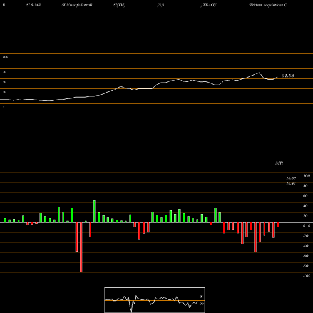313x313 pixels.
Task: Click the RSI axis label 70
Action: click(x=4, y=72)
